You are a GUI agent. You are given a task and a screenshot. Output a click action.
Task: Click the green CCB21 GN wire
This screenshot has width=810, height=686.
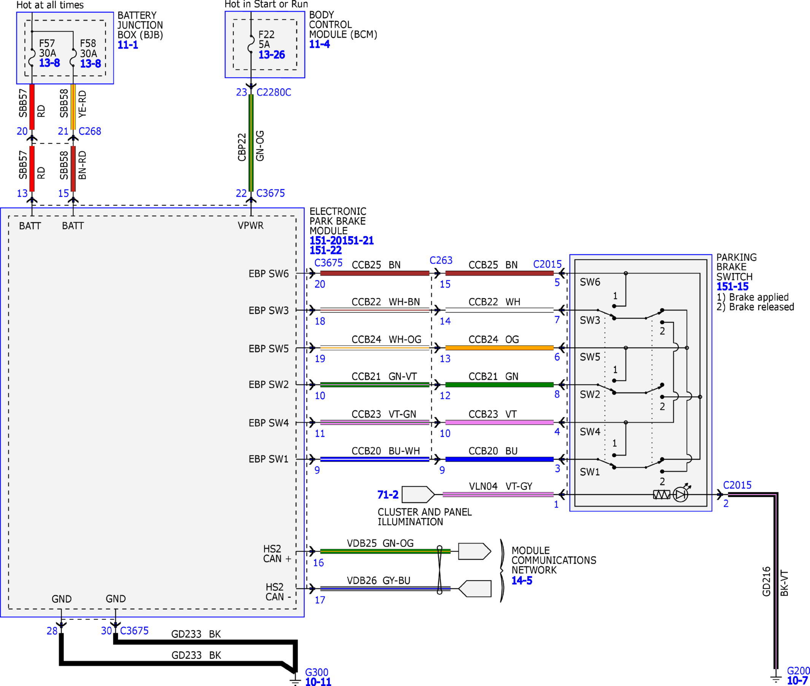(499, 385)
